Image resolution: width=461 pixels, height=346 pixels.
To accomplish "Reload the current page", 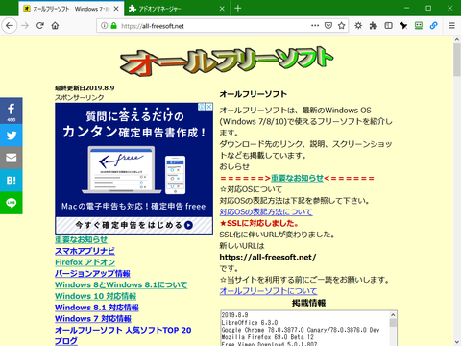I will (40, 26).
